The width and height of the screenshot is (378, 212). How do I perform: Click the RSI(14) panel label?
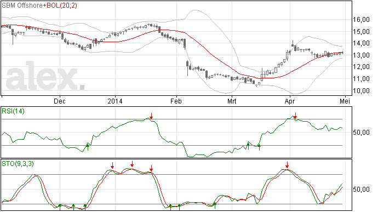pyautogui.click(x=13, y=111)
